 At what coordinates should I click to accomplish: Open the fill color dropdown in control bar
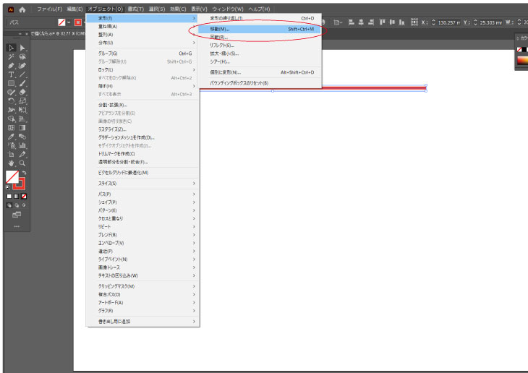click(x=70, y=22)
